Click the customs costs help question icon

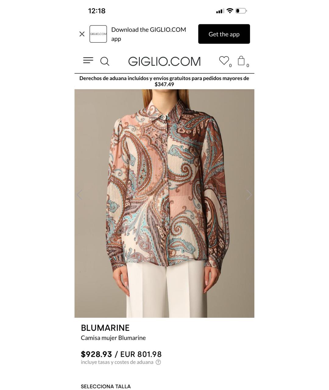tap(158, 362)
